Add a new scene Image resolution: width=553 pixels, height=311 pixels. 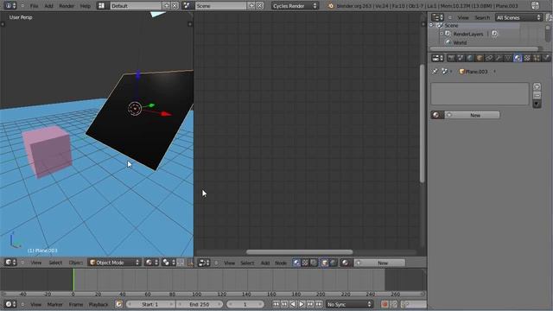point(251,6)
